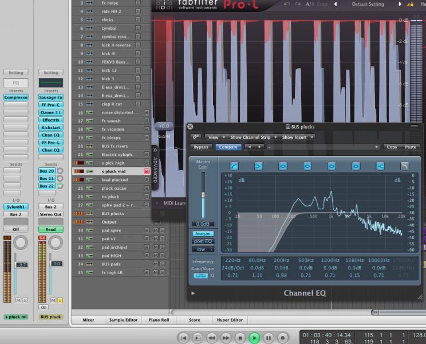Open the Mixer tab
The height and width of the screenshot is (344, 426).
(88, 320)
